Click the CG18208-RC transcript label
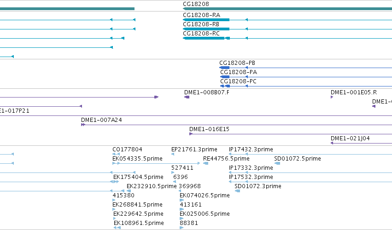The height and width of the screenshot is (230, 392). [x=201, y=34]
